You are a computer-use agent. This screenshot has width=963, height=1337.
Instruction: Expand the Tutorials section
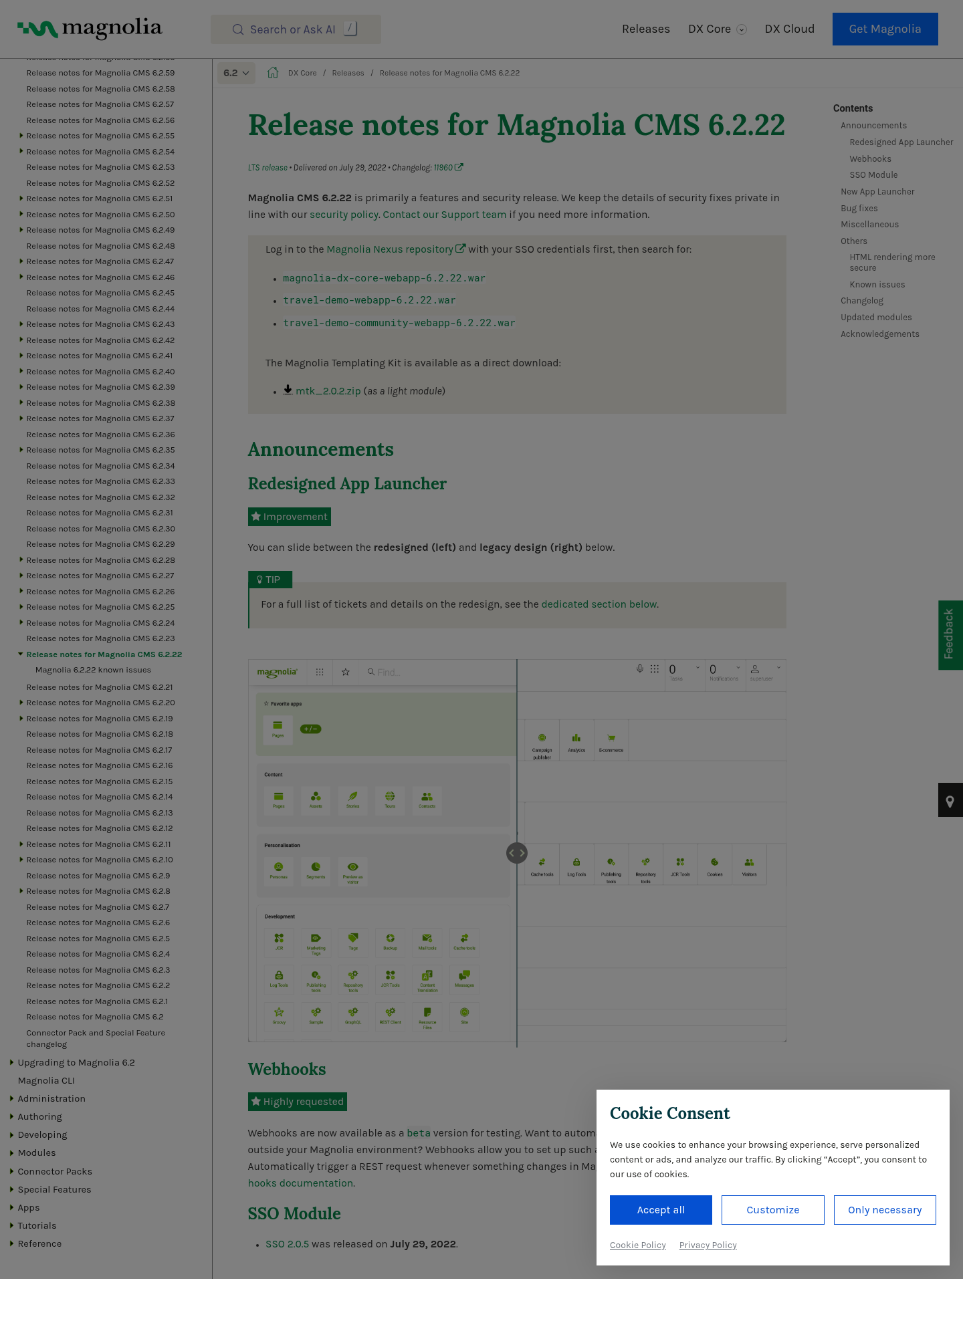coord(11,1225)
